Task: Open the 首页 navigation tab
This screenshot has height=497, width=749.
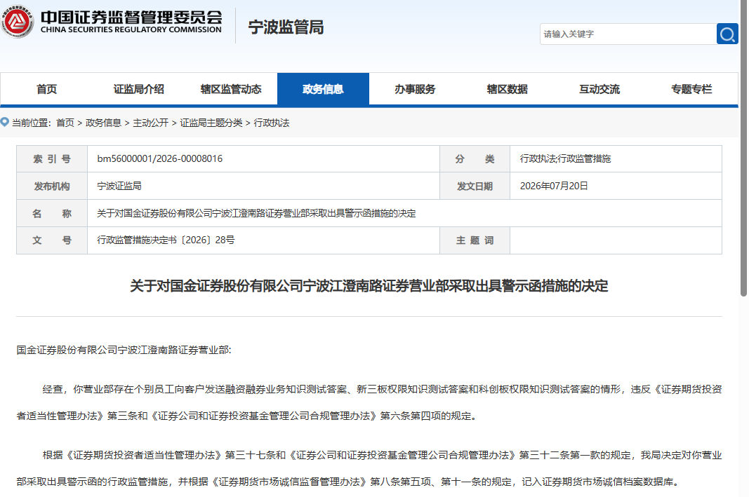Action: (46, 89)
